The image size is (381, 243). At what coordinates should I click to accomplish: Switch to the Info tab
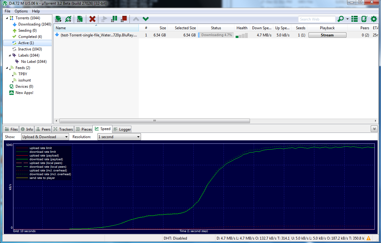[26, 129]
